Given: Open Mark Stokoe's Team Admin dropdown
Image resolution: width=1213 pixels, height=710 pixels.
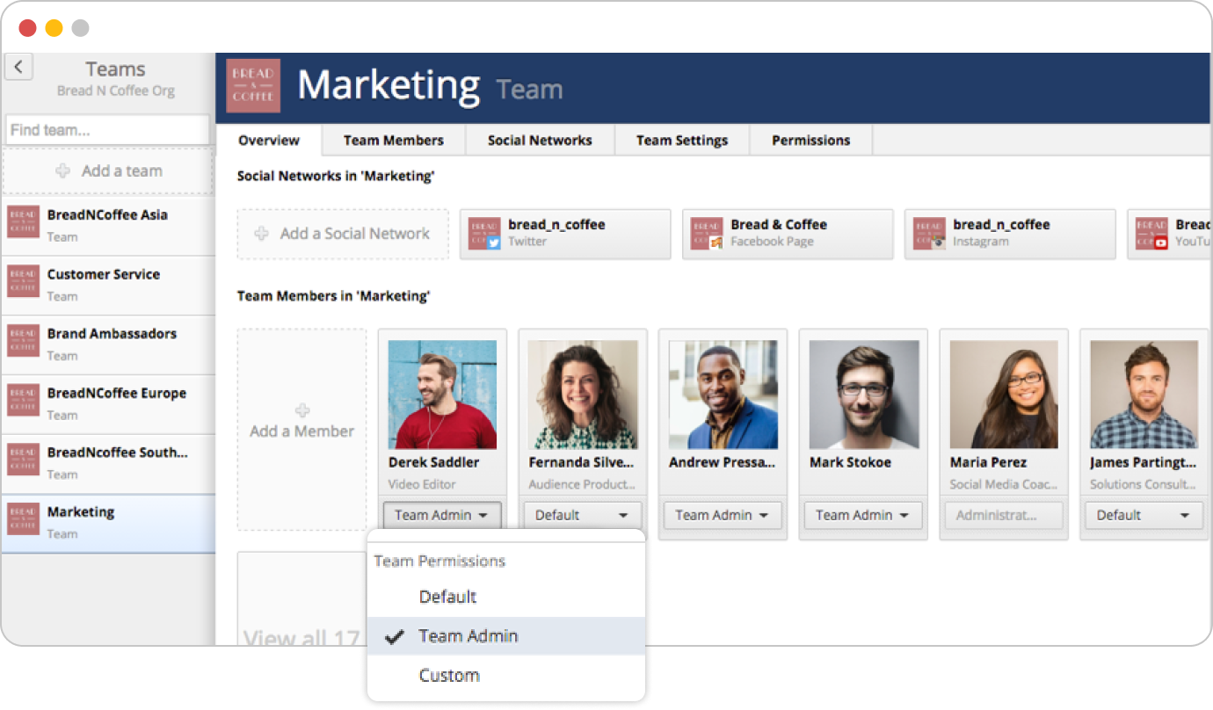Looking at the screenshot, I should coord(862,516).
